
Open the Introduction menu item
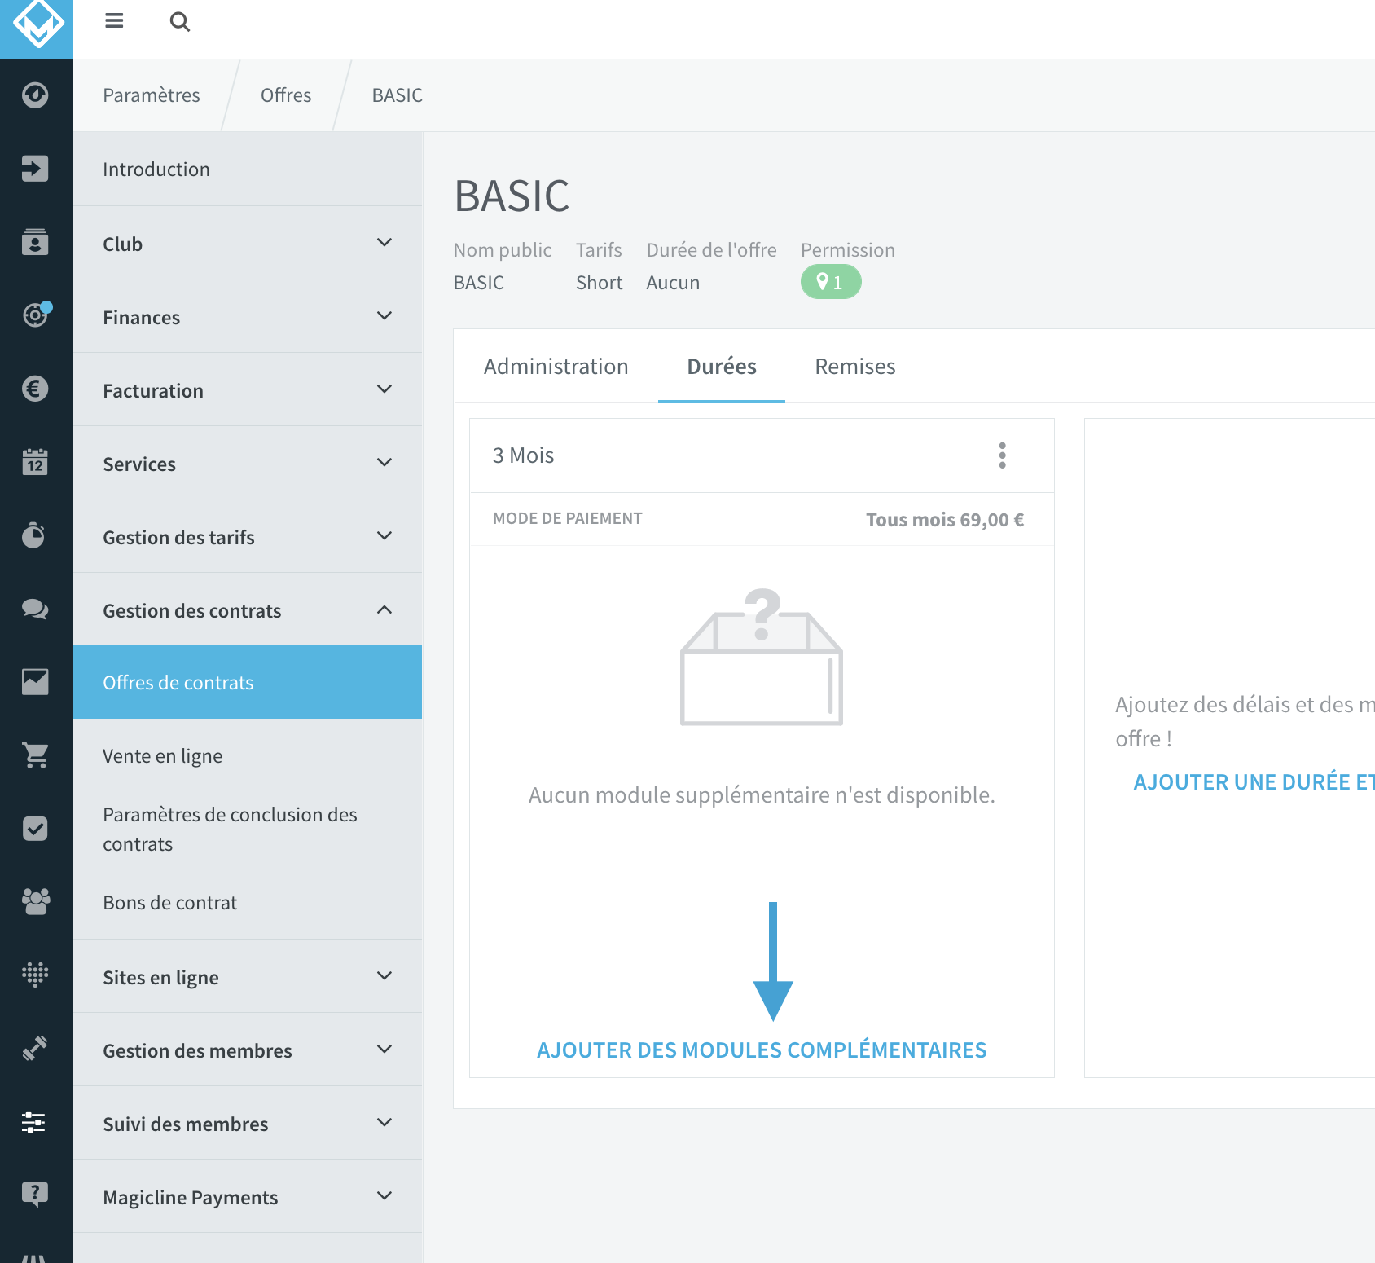pos(248,169)
